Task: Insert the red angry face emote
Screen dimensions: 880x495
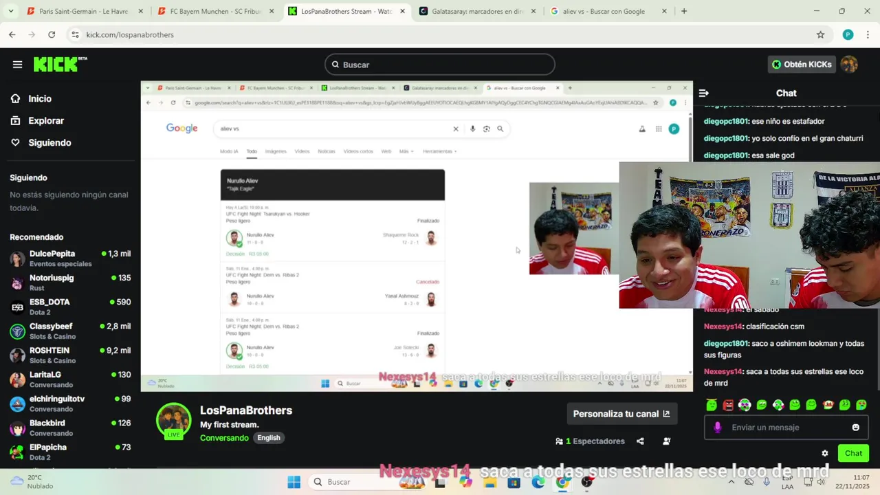Action: [x=728, y=405]
